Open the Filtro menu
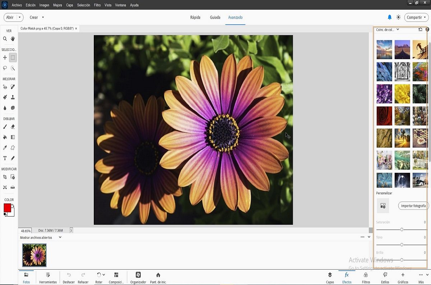The width and height of the screenshot is (431, 285). point(97,5)
